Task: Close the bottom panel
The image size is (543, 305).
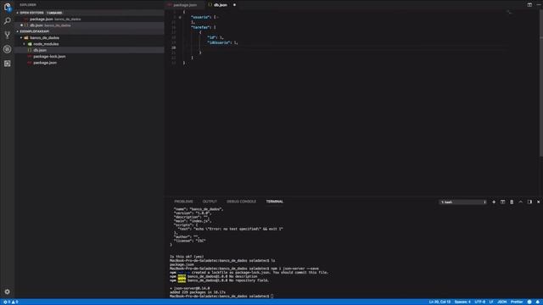Action: (x=539, y=202)
